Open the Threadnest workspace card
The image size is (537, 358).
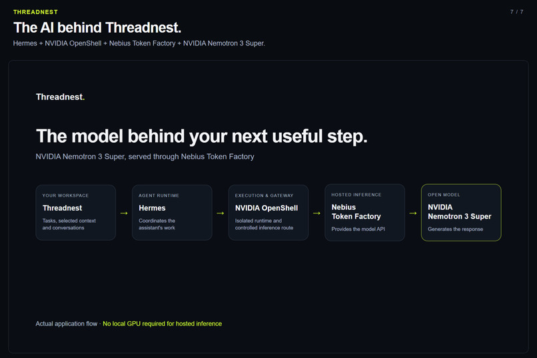[x=76, y=213]
